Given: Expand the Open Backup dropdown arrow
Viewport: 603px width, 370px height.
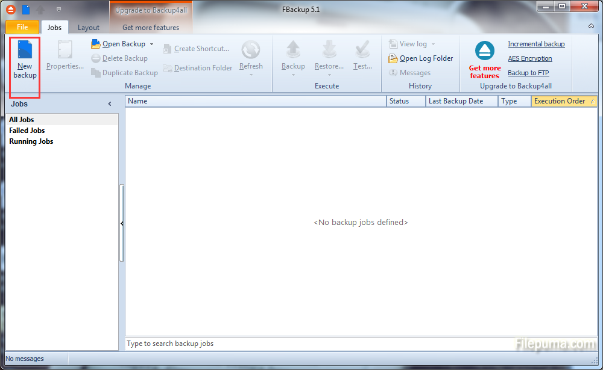Looking at the screenshot, I should 152,44.
